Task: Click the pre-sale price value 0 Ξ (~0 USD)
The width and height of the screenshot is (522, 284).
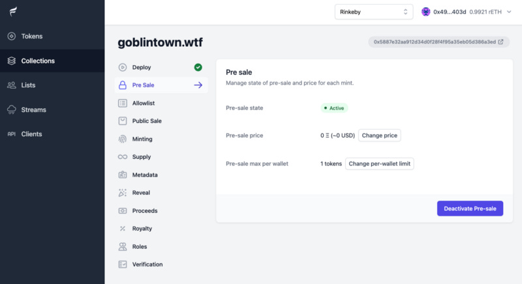Action: (337, 135)
